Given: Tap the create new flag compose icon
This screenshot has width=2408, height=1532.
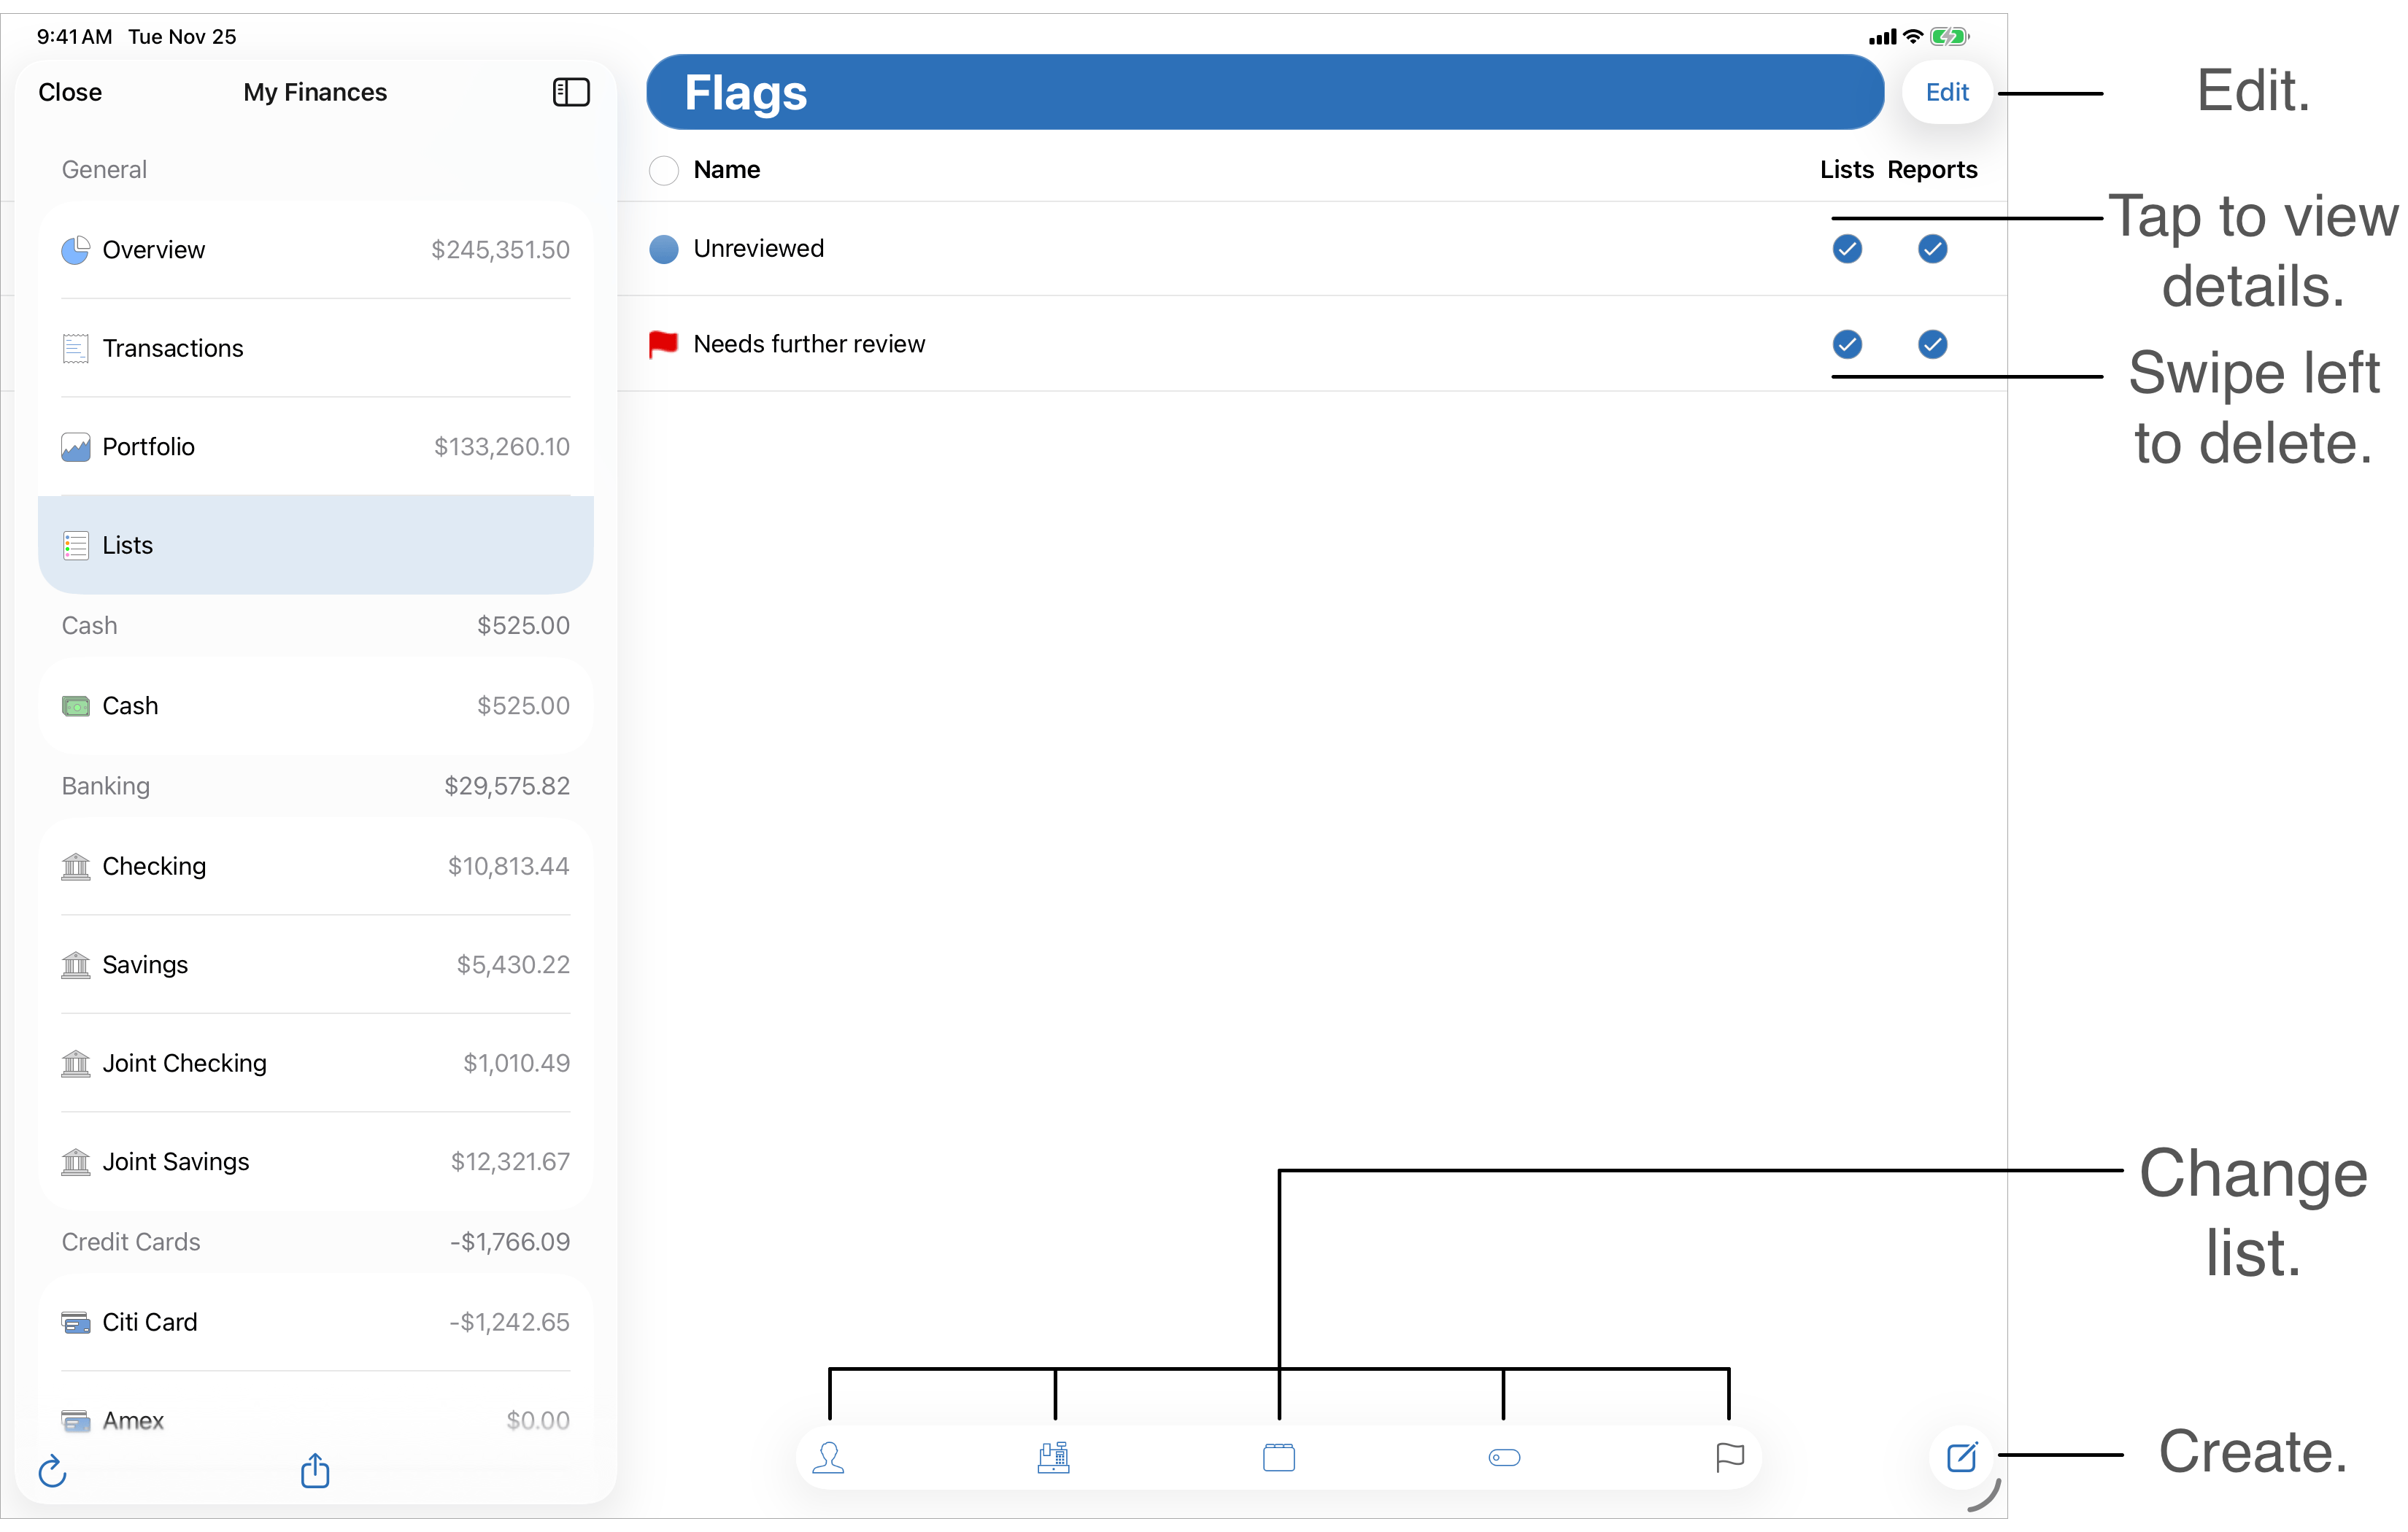Looking at the screenshot, I should point(1961,1457).
